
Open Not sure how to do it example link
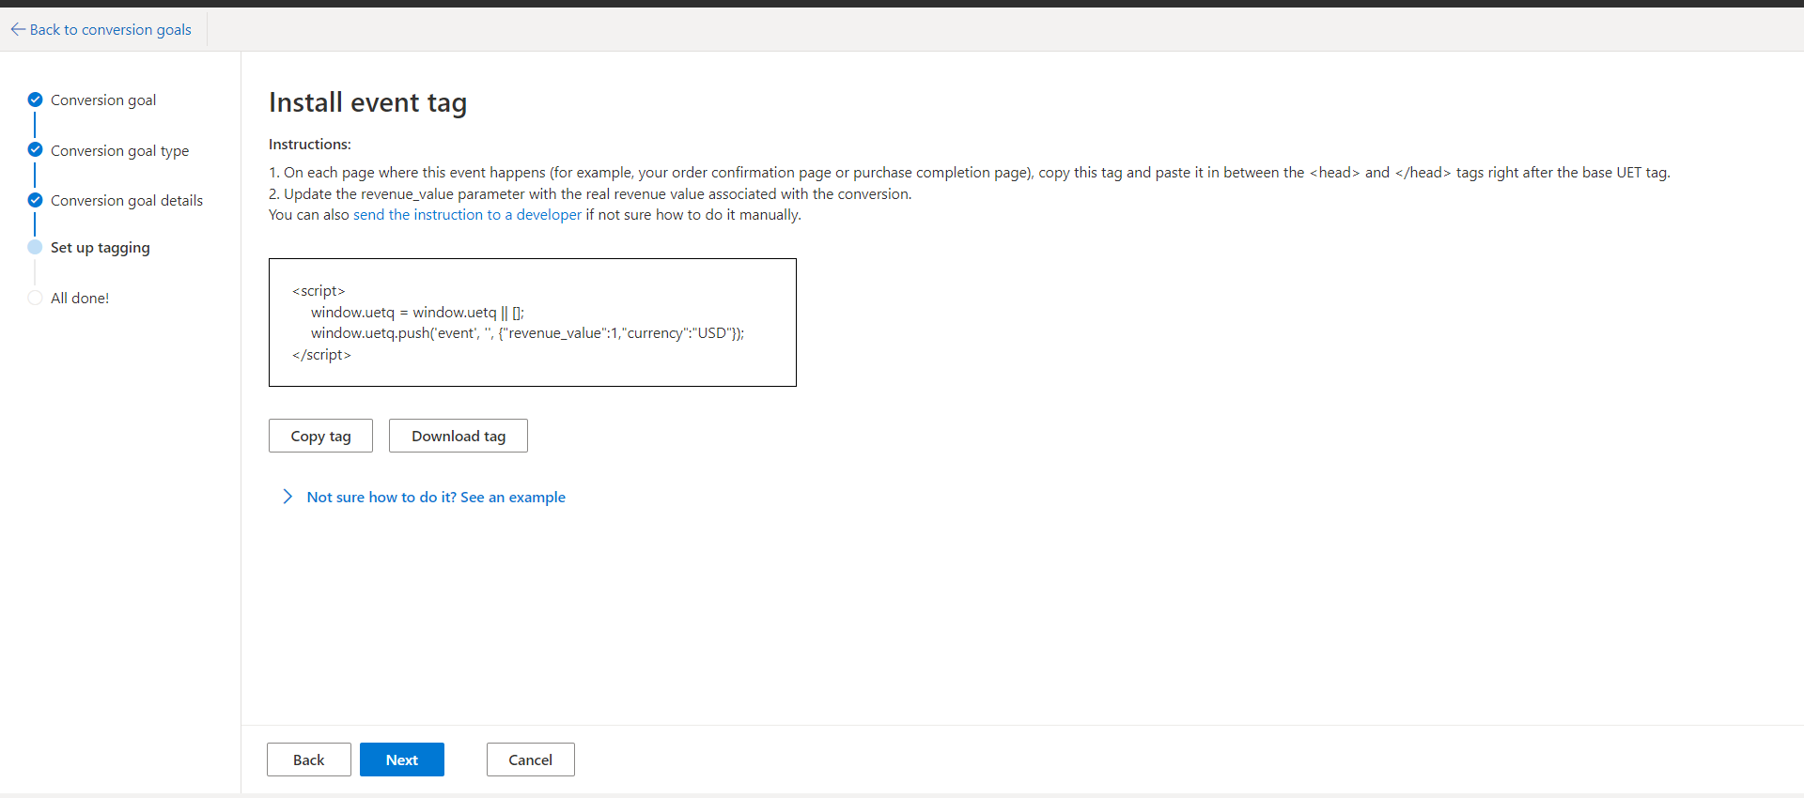pos(436,497)
